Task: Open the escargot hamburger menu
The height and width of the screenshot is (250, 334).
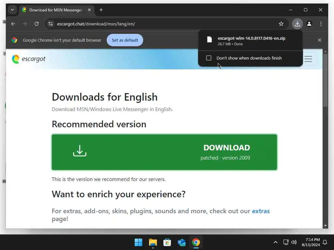Action: [308, 59]
